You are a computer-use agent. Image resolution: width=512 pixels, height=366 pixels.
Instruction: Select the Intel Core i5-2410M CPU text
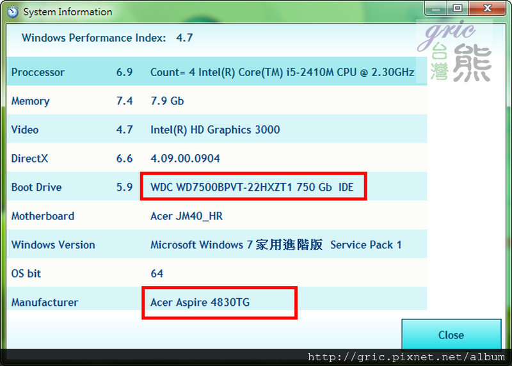(x=282, y=72)
